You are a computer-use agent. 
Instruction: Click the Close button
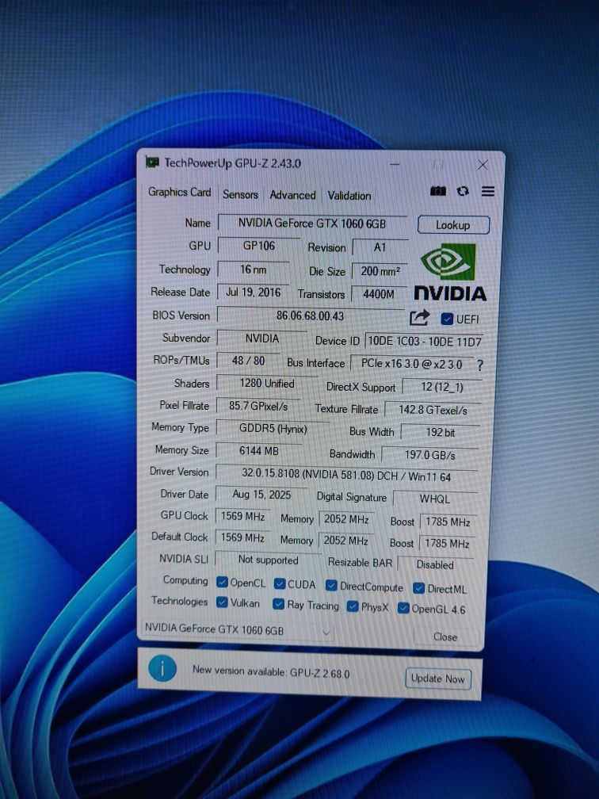[x=445, y=637]
